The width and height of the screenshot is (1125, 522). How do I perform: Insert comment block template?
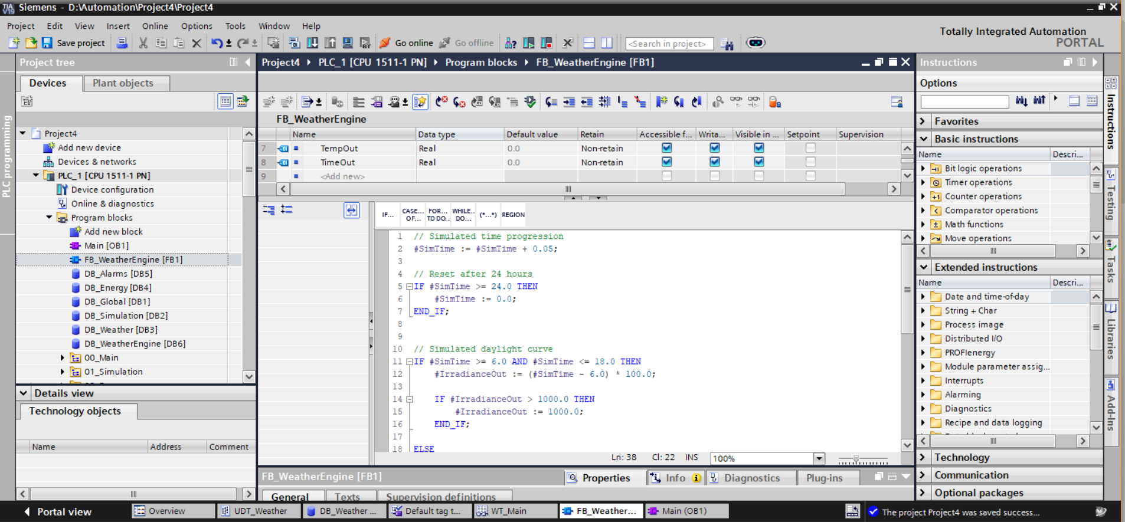click(488, 215)
